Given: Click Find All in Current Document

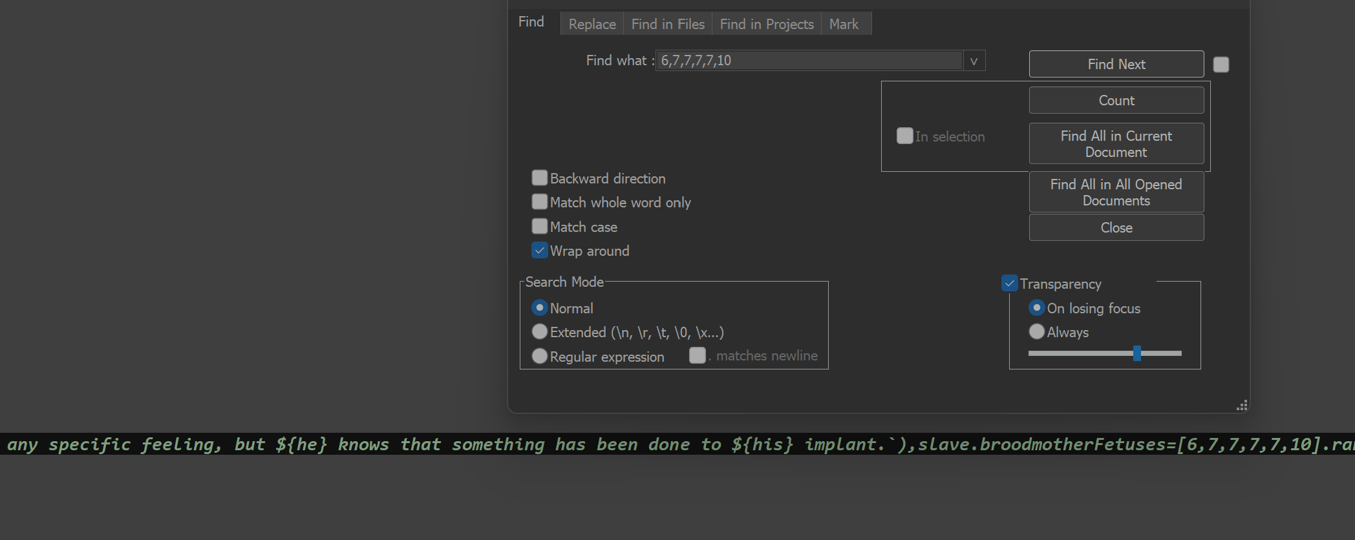Looking at the screenshot, I should pyautogui.click(x=1116, y=143).
